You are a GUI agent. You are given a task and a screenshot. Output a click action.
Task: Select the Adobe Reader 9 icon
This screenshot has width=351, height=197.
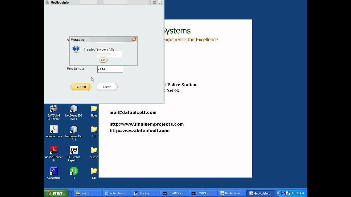click(54, 154)
